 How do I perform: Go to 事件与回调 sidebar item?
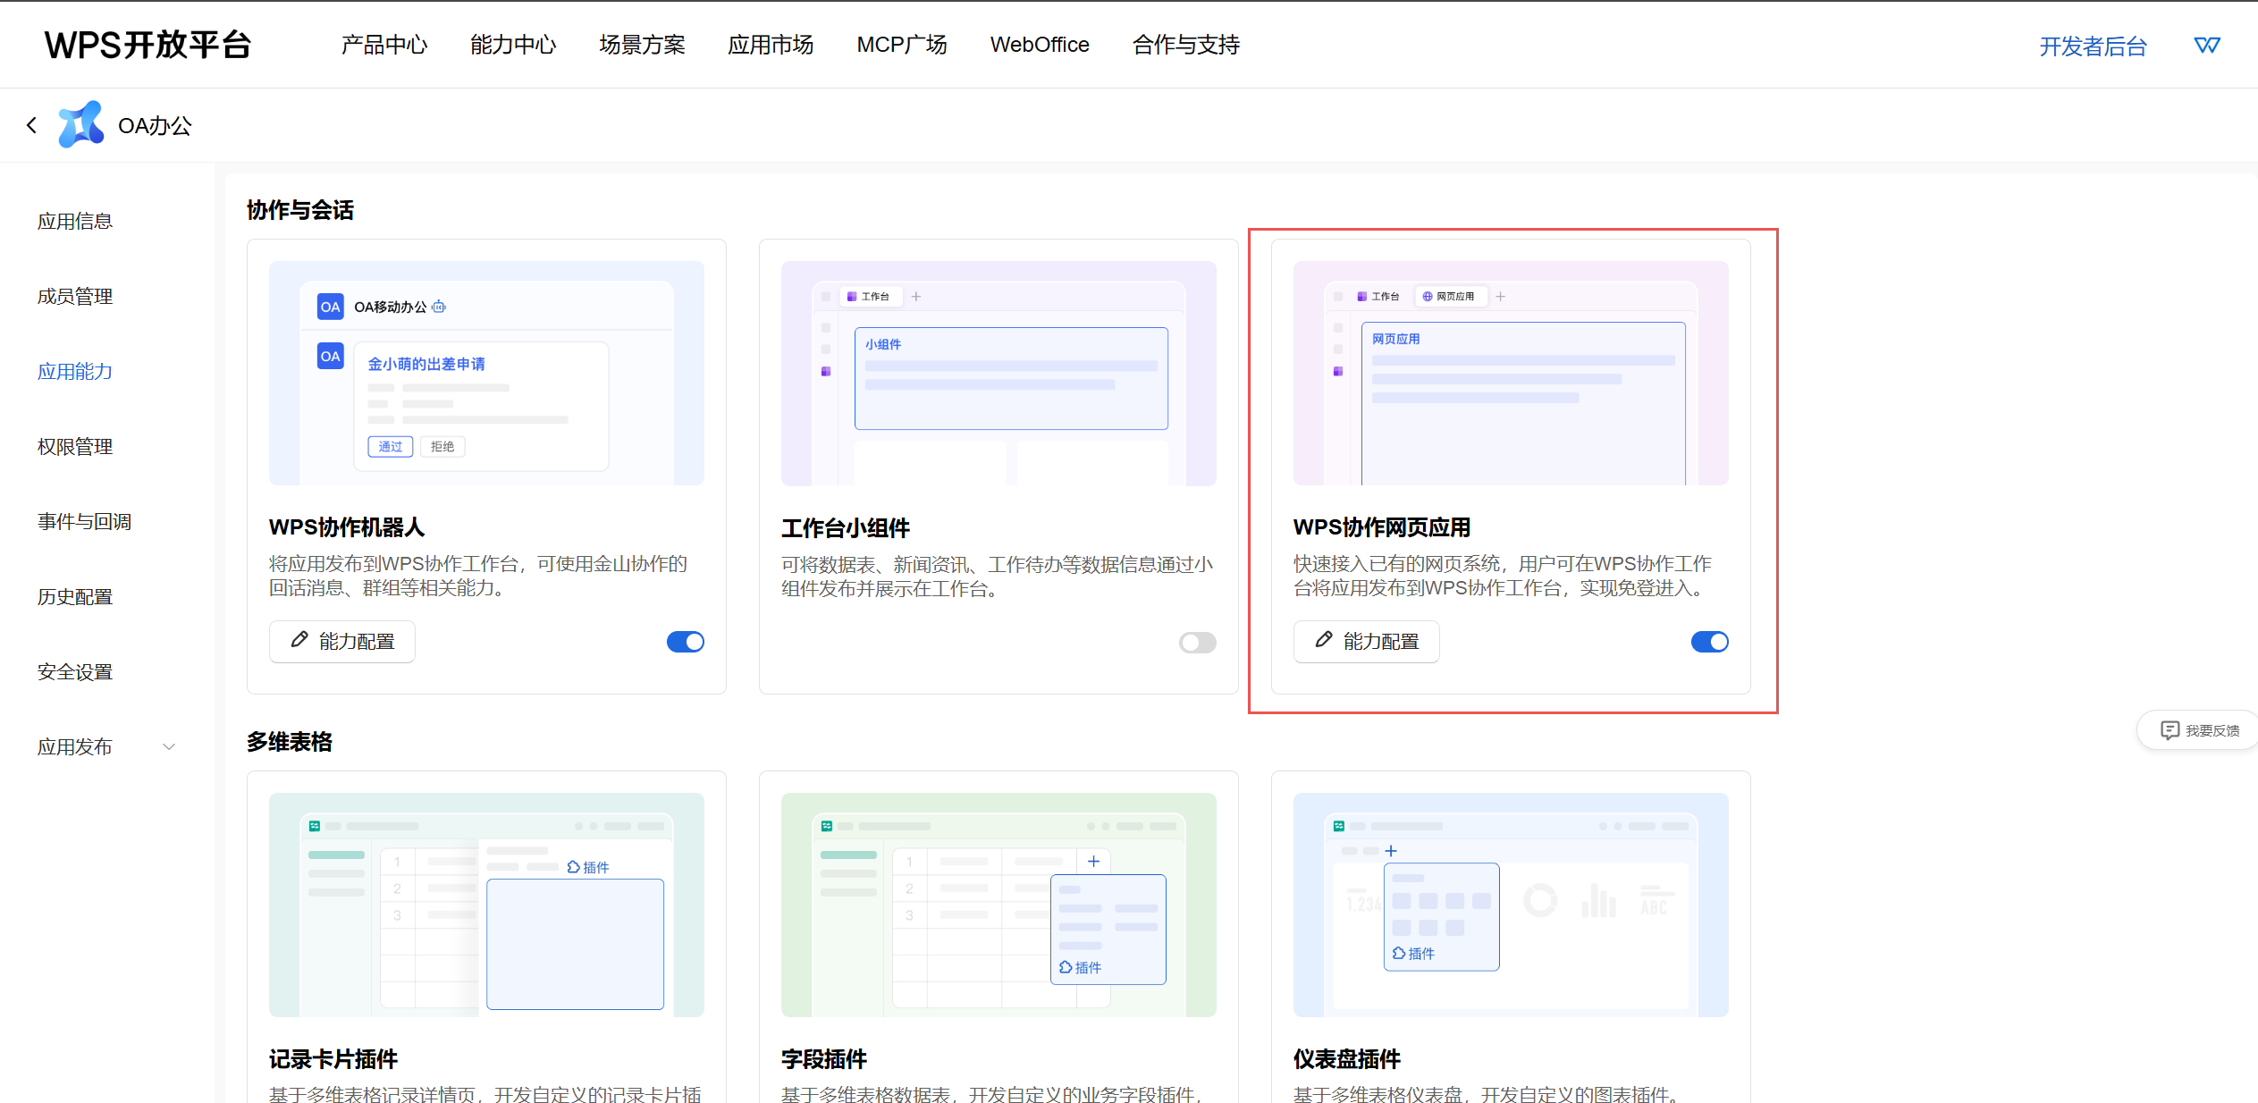point(84,521)
